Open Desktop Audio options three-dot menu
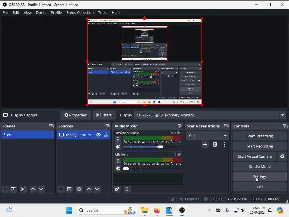 (x=118, y=139)
